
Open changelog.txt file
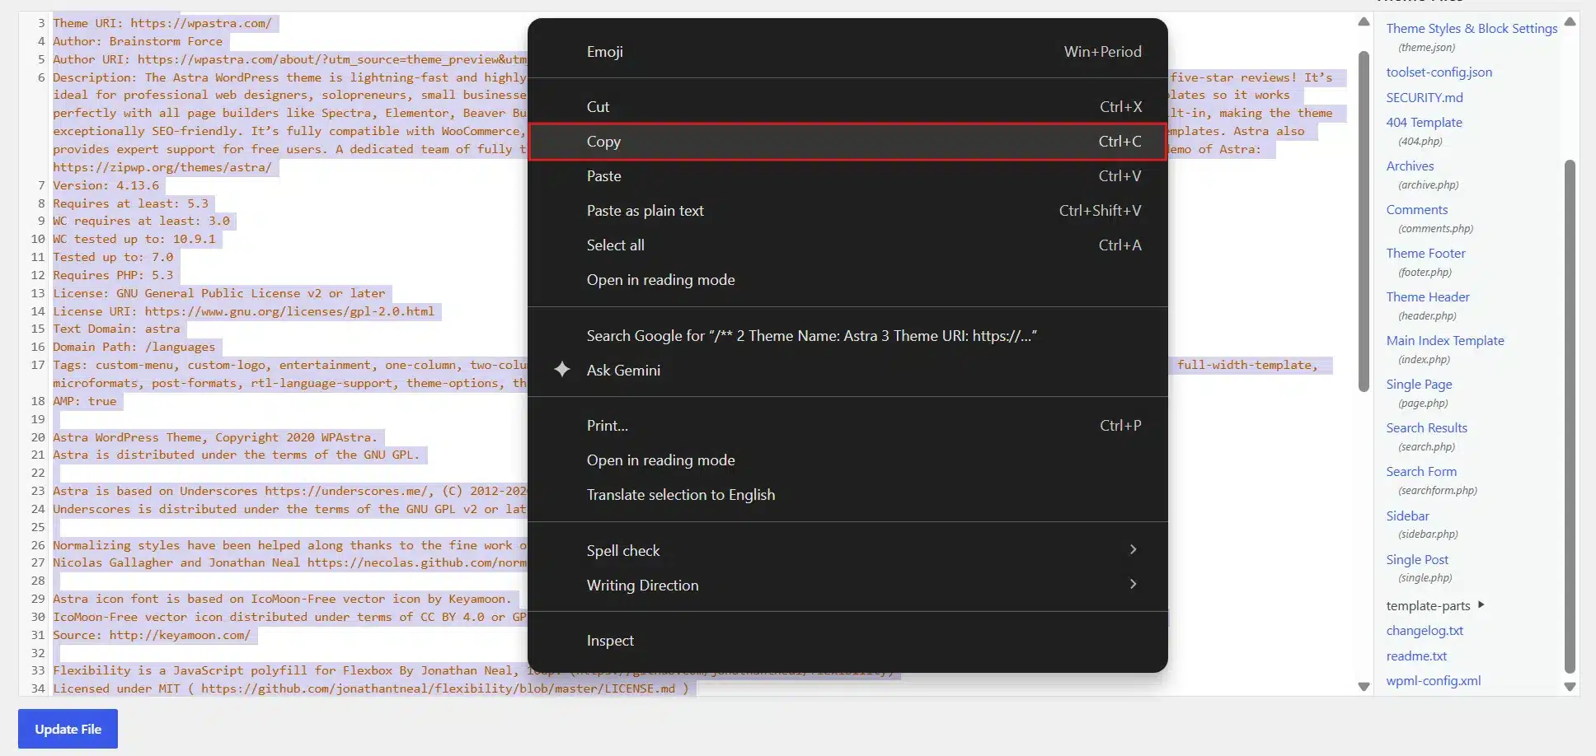[1425, 630]
